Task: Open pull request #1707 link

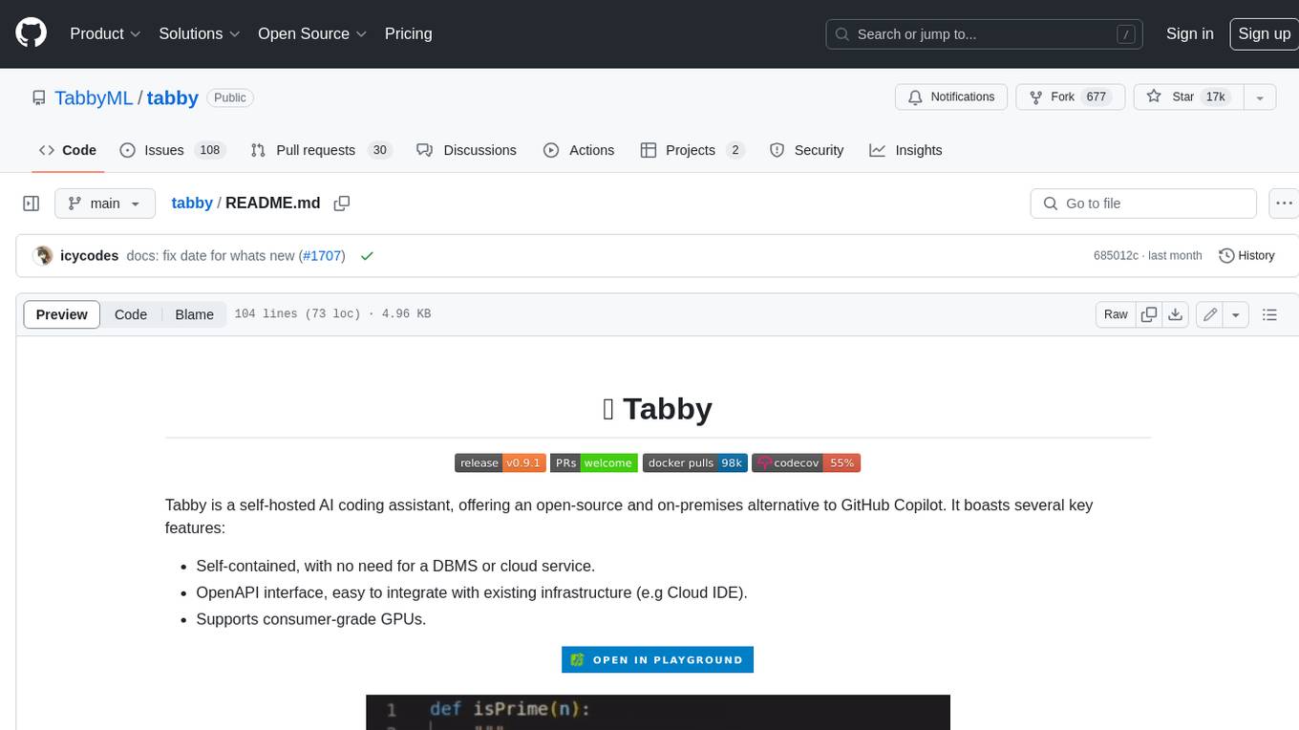Action: 322,255
